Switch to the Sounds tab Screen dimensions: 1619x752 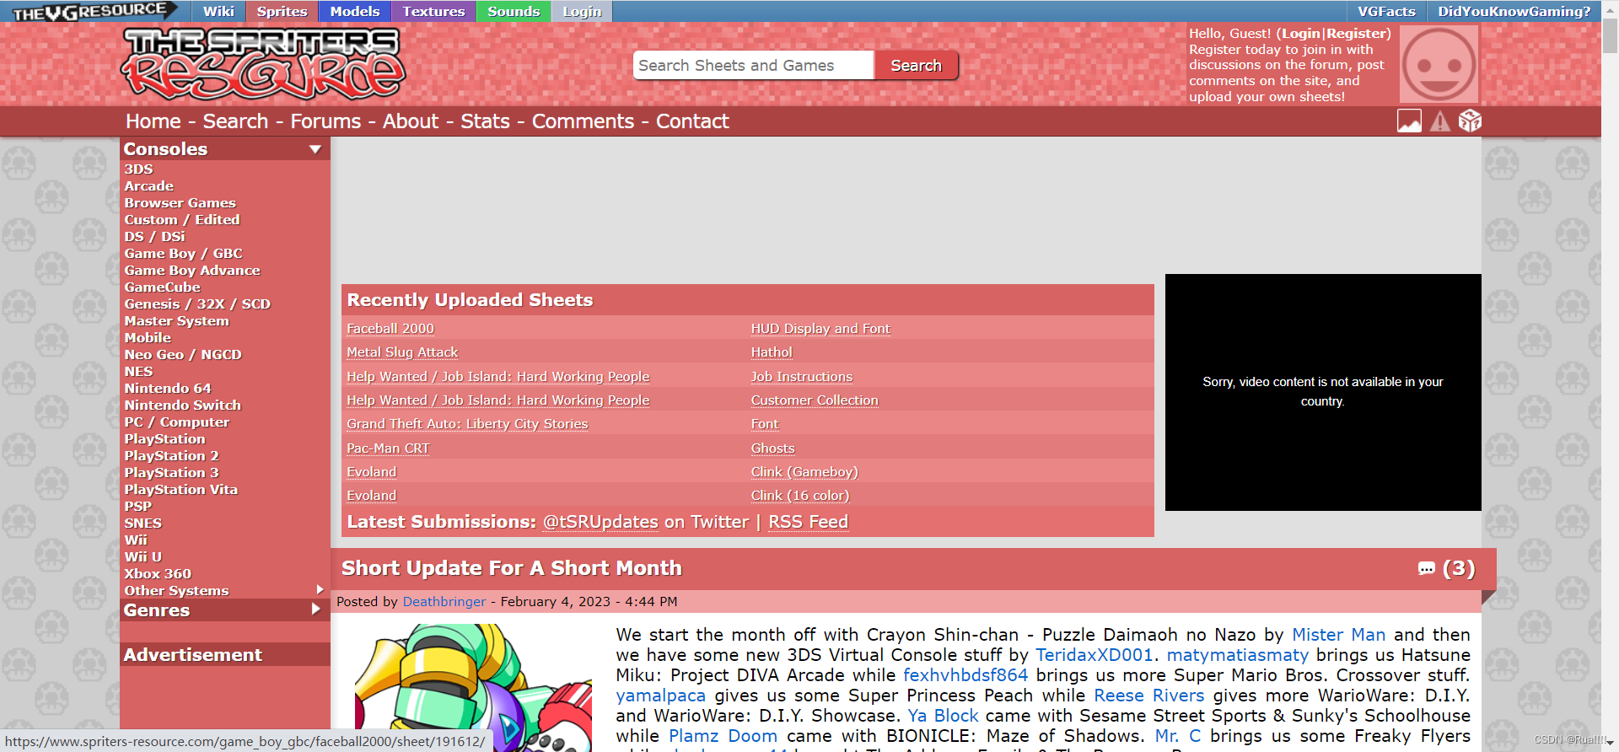pos(514,11)
